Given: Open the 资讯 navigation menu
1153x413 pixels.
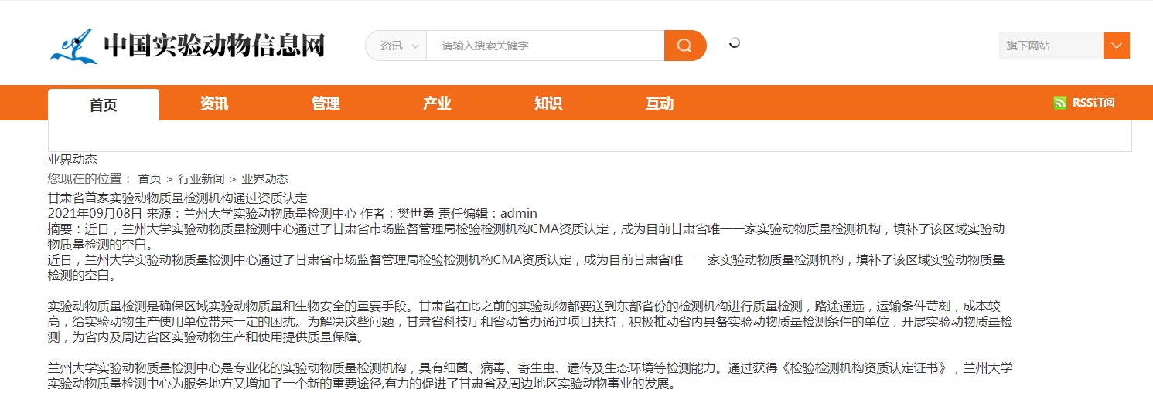Looking at the screenshot, I should tap(214, 103).
